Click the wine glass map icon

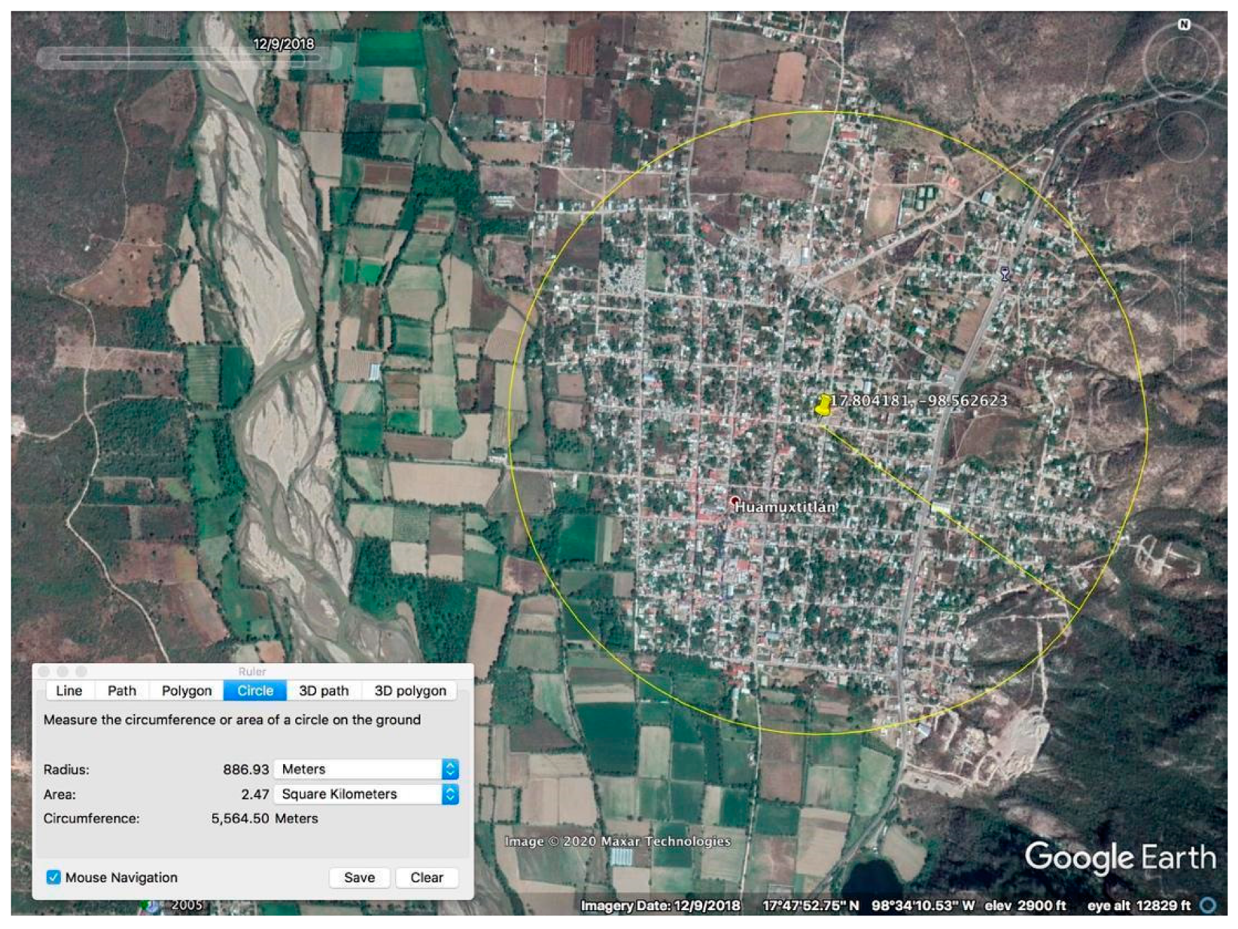(1005, 274)
